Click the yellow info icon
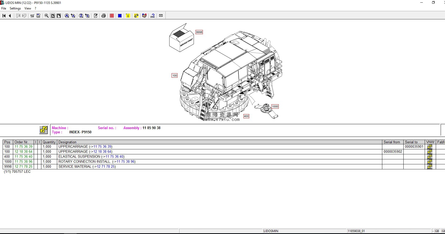The width and height of the screenshot is (445, 234). coord(128,16)
